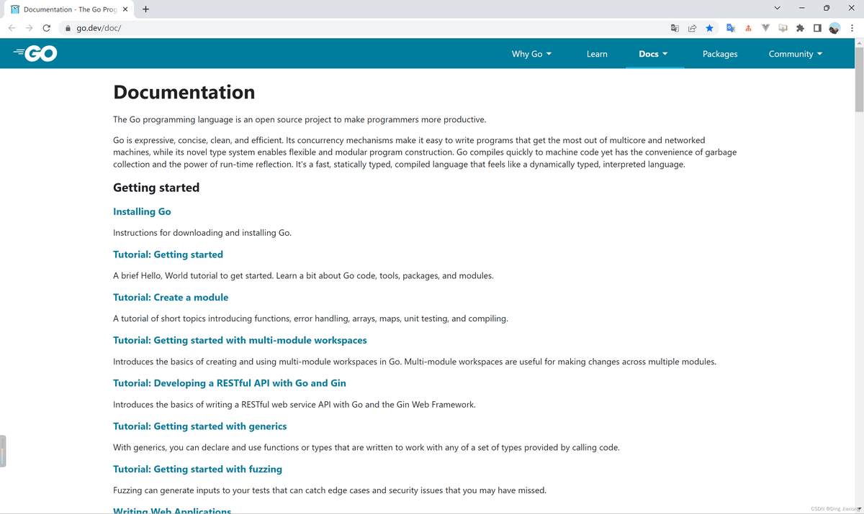Click the share page icon
Screen dimensions: 864x514
(692, 28)
